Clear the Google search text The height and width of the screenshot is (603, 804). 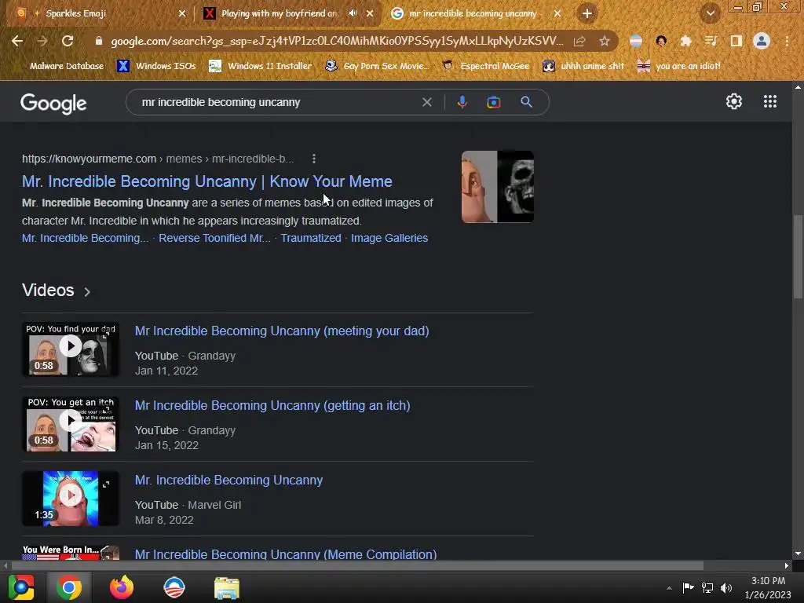tap(426, 102)
